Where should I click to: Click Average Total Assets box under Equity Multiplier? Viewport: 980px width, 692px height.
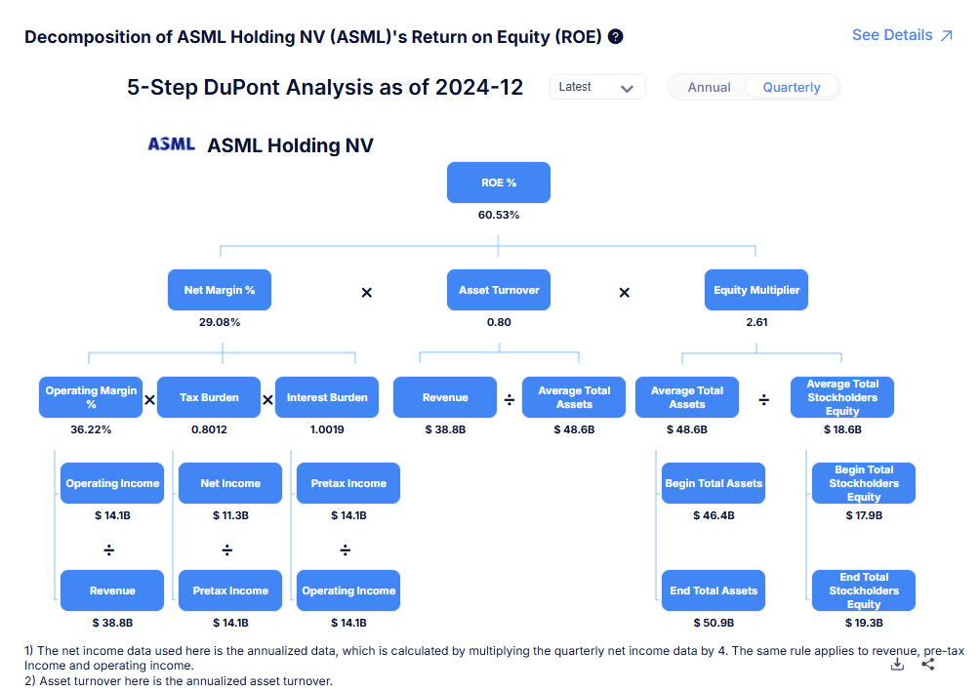[687, 397]
